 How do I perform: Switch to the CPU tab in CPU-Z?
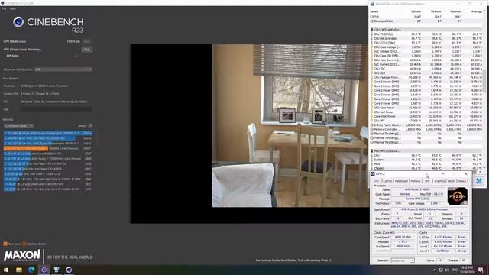pyautogui.click(x=376, y=181)
